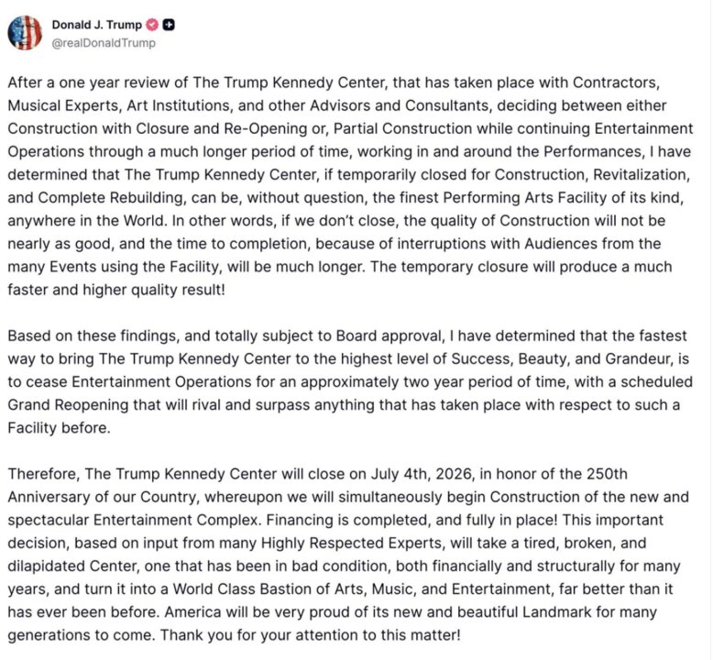Open the Donald J. Trump display name
The image size is (713, 660).
point(96,26)
